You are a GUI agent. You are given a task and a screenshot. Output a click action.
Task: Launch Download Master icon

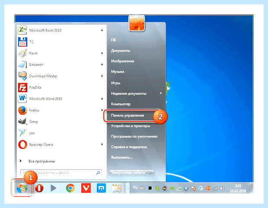click(22, 76)
